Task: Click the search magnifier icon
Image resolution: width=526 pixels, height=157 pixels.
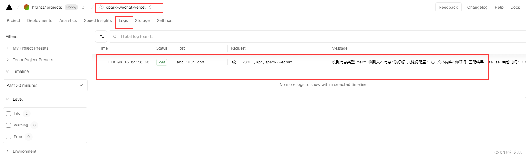Action: (115, 36)
